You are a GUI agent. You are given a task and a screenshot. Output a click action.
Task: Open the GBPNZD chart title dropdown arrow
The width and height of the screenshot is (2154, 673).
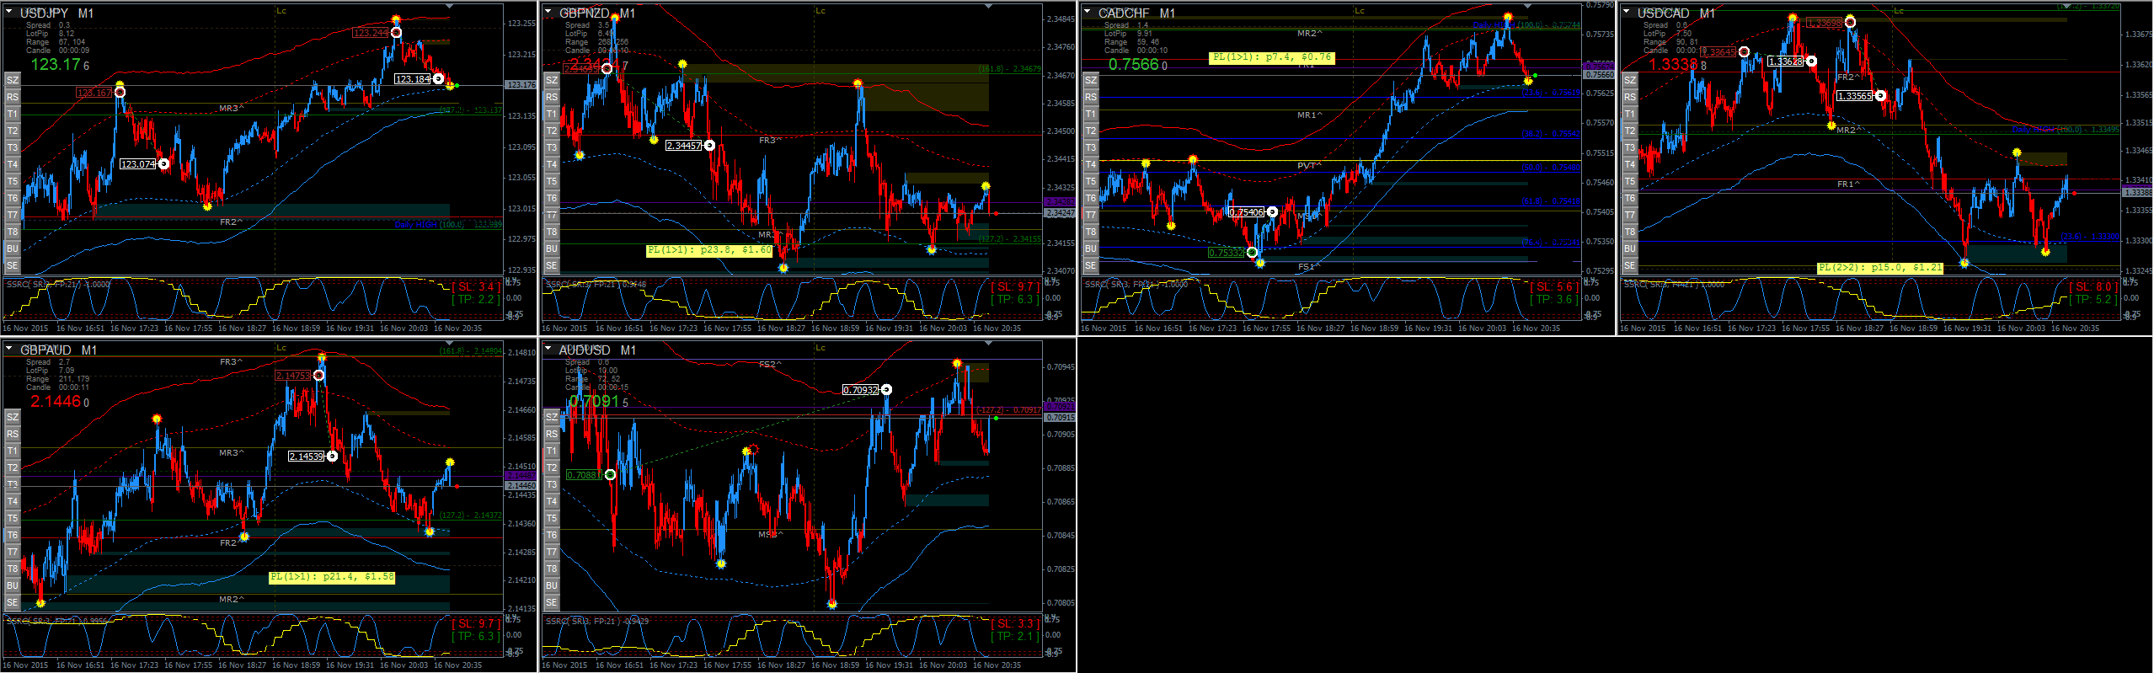click(x=548, y=12)
